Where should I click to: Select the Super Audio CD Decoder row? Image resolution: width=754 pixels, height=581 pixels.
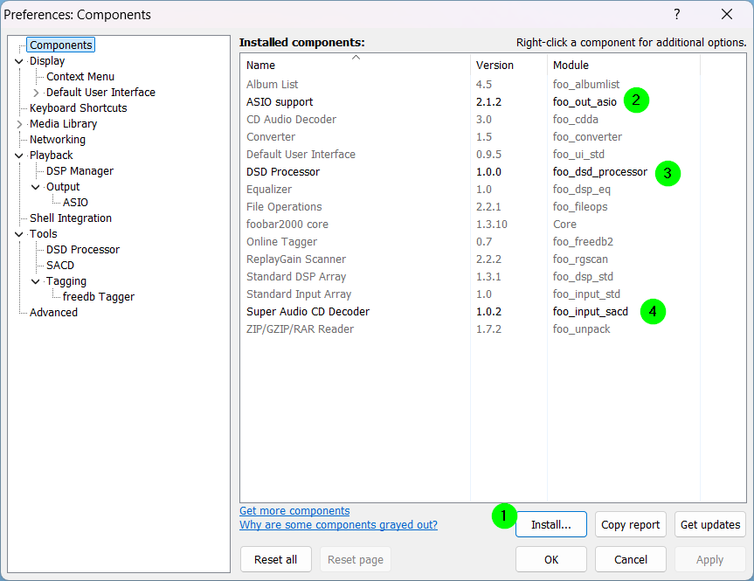coord(308,312)
